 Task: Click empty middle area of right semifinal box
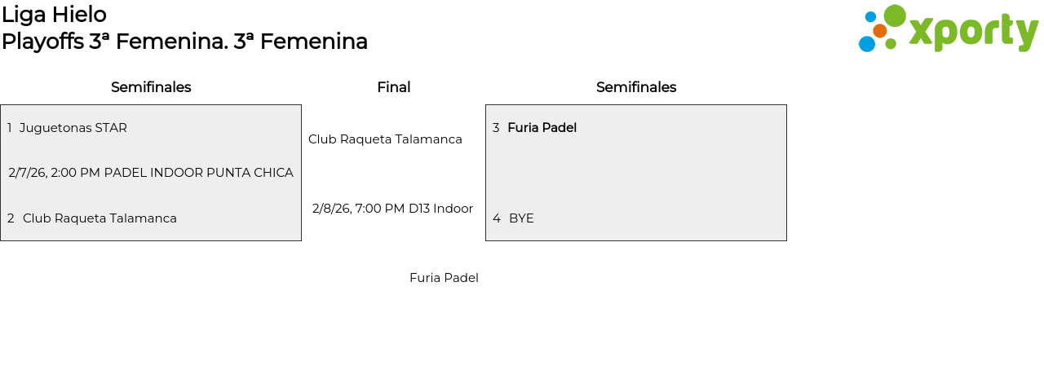point(636,173)
